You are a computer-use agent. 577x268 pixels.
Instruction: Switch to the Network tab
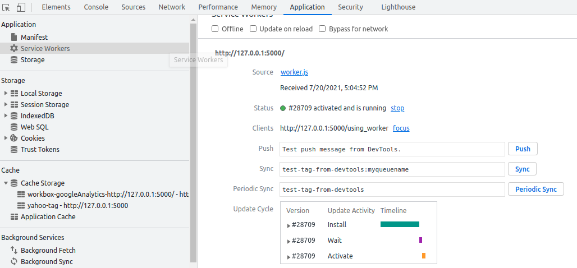pyautogui.click(x=172, y=7)
